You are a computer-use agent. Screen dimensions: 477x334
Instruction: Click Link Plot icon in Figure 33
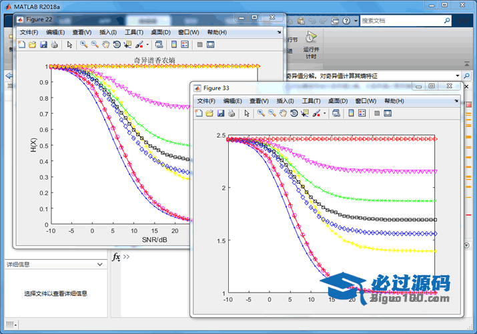click(336, 114)
